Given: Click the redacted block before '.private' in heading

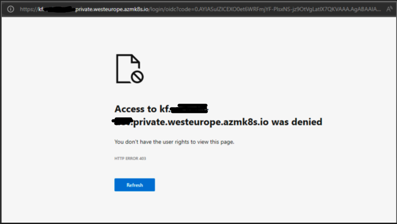Looking at the screenshot, I should 122,122.
